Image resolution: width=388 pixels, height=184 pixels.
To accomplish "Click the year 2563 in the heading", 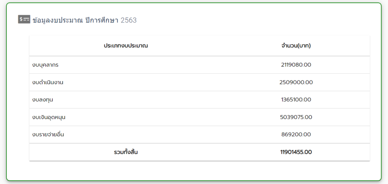I will click(129, 20).
